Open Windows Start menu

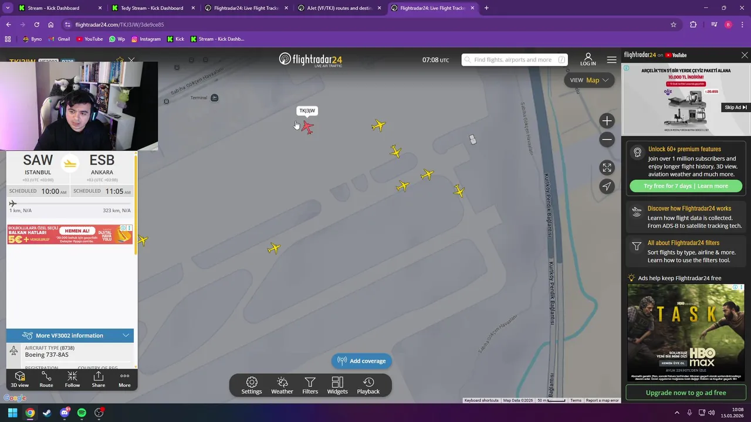pyautogui.click(x=12, y=413)
